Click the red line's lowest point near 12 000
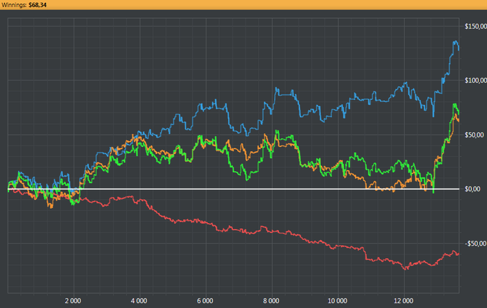 [405, 268]
